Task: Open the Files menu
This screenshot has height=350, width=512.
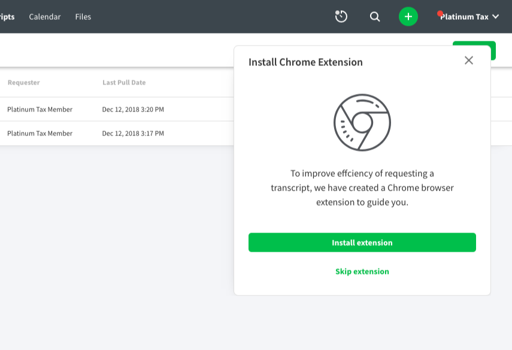Action: pyautogui.click(x=83, y=16)
